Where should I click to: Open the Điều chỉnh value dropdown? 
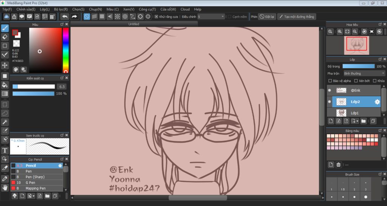223,17
